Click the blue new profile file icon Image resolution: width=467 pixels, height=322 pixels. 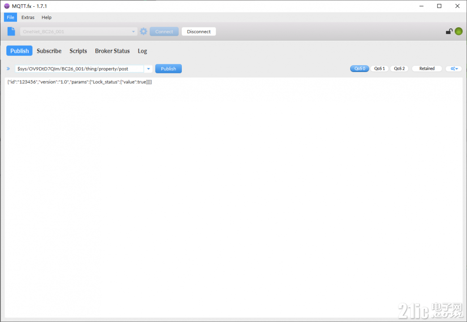click(11, 31)
